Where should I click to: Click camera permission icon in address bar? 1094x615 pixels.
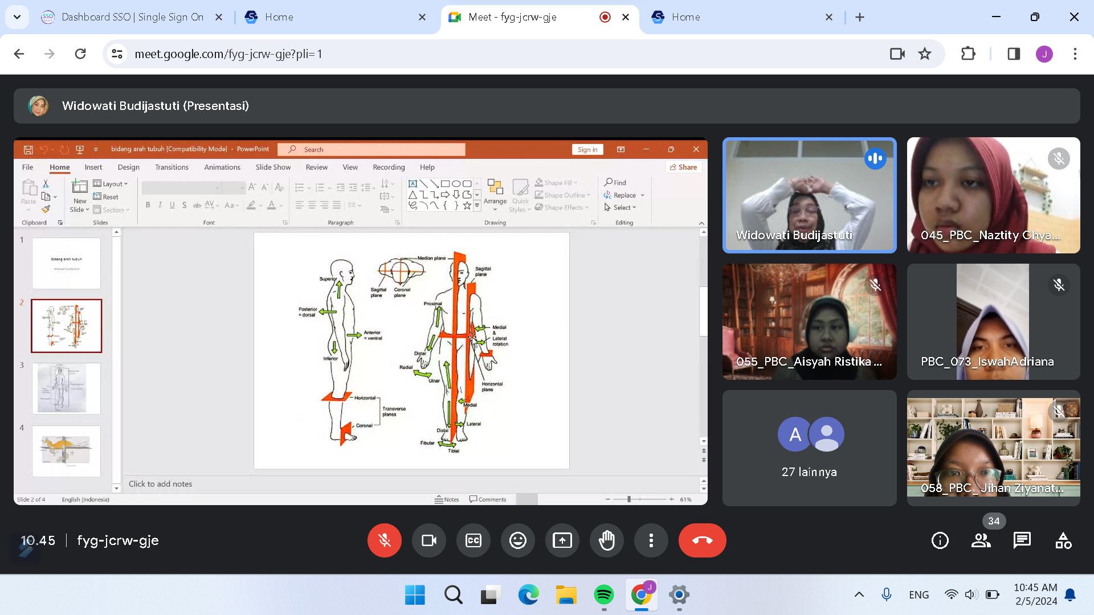pyautogui.click(x=897, y=54)
